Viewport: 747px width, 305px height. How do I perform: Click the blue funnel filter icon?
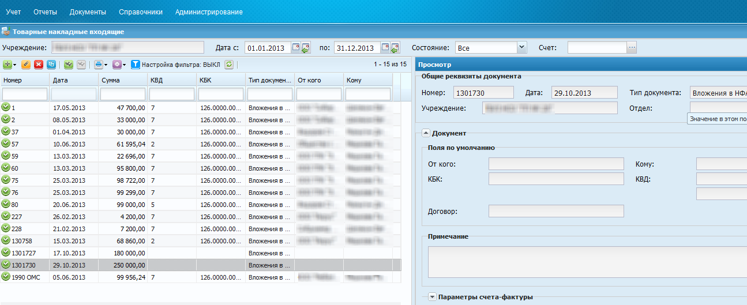tap(136, 65)
